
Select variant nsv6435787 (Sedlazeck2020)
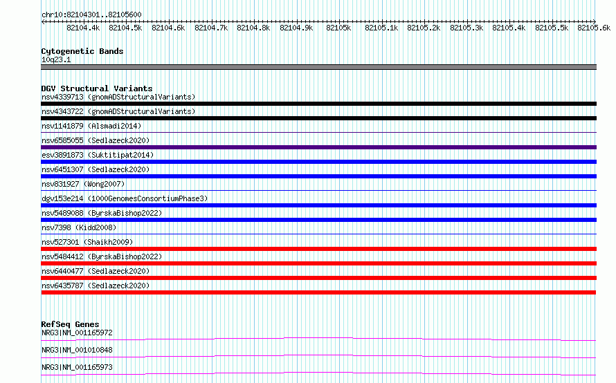click(x=96, y=286)
